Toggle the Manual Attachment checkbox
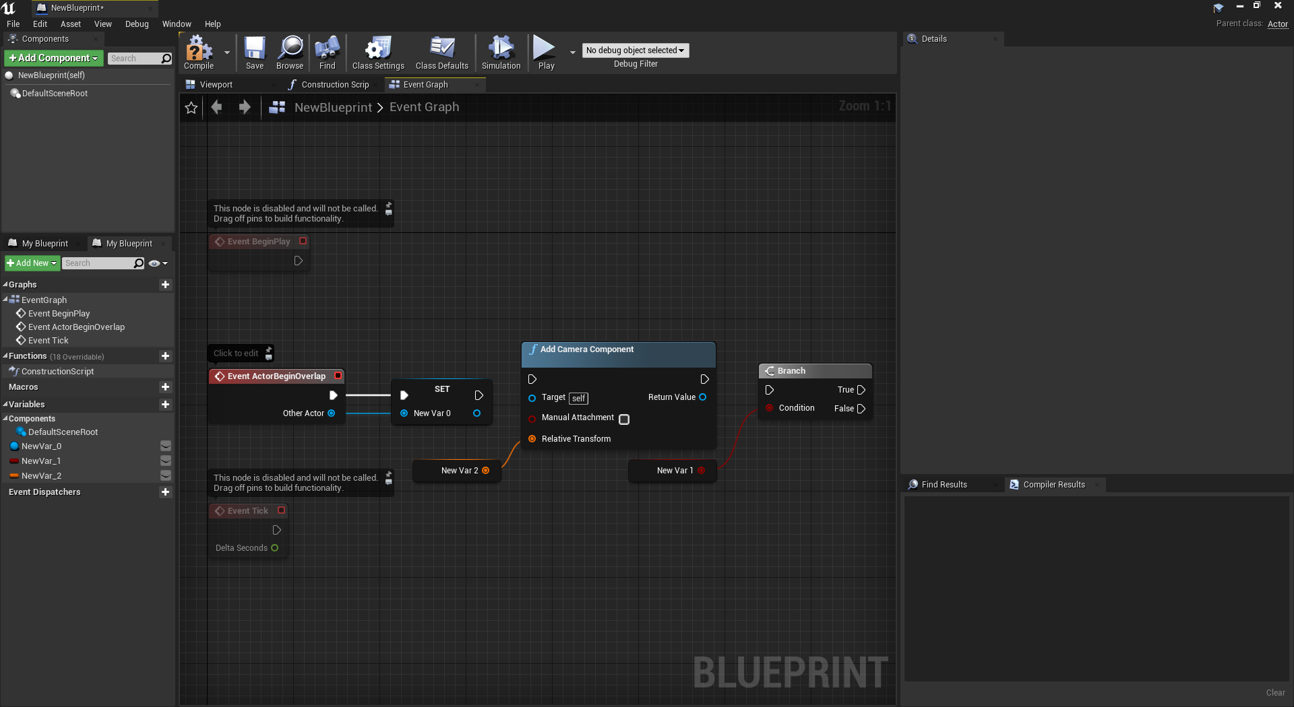 [624, 419]
